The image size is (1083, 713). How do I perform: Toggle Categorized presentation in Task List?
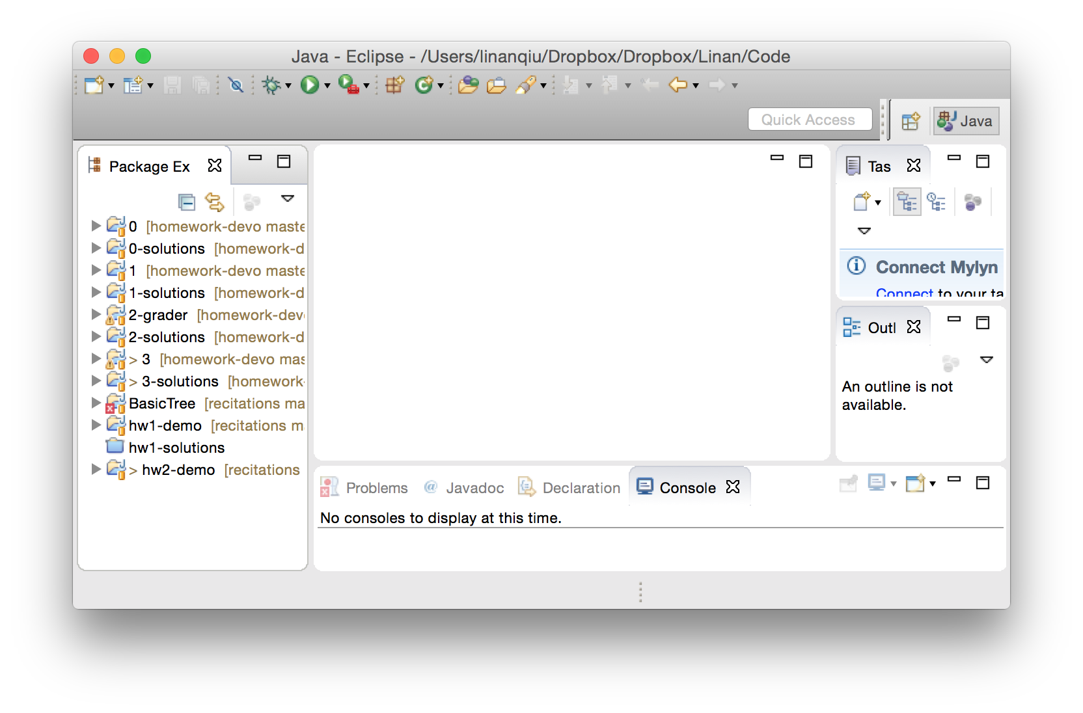[907, 202]
